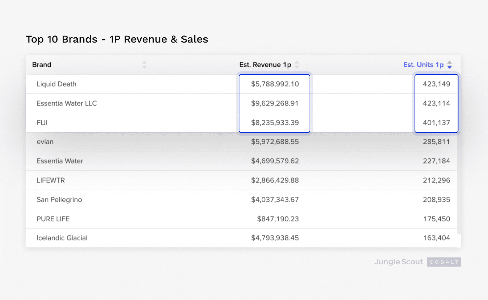The image size is (488, 300).
Task: Click revenue value $5,972,688.55
Action: coord(275,142)
